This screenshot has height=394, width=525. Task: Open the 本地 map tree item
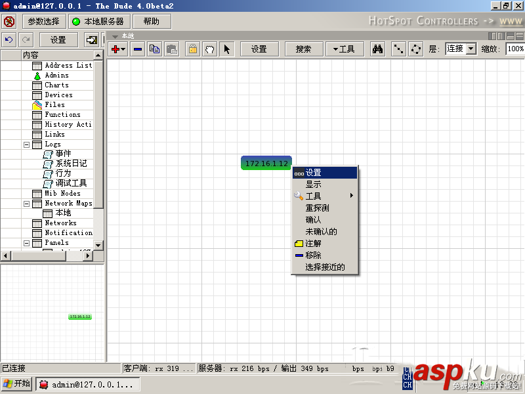[x=63, y=213]
